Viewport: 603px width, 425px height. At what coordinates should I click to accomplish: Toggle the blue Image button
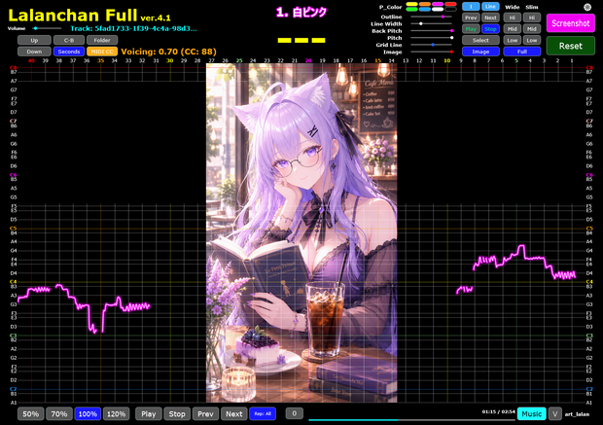480,52
